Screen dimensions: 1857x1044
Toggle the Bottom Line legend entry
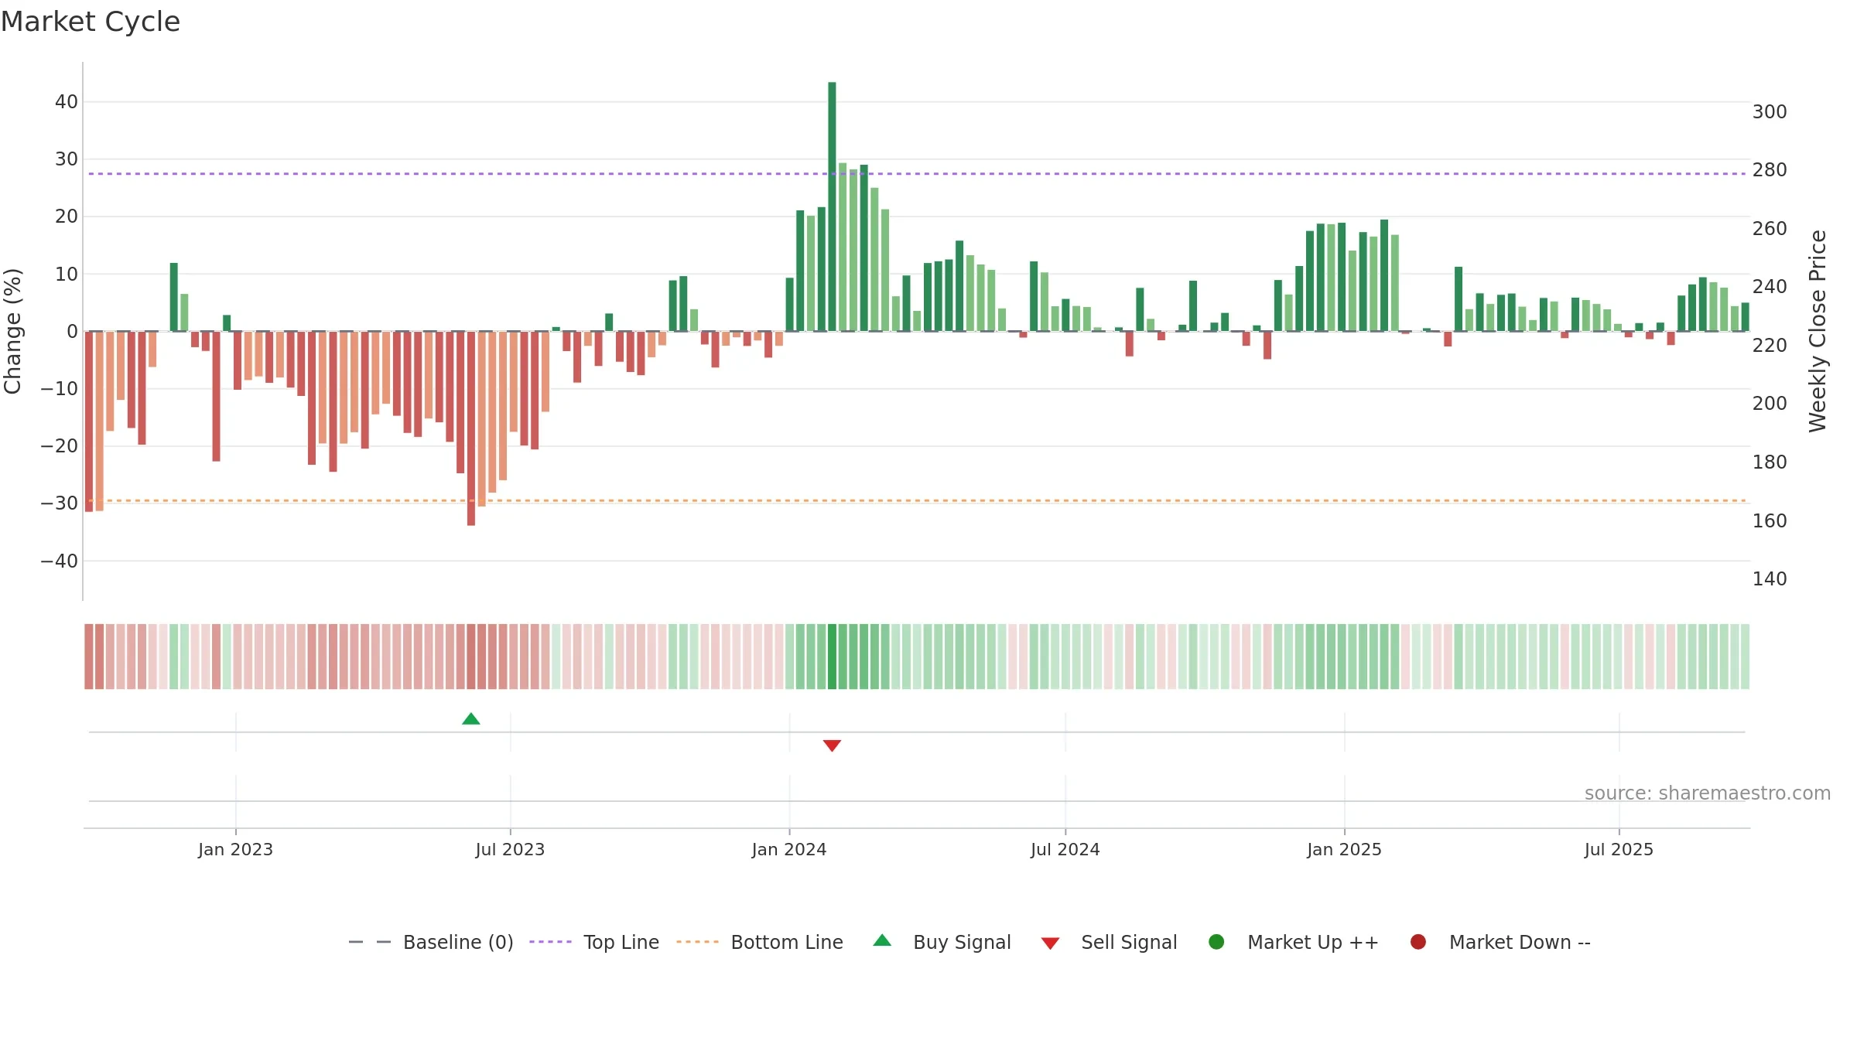pos(760,942)
